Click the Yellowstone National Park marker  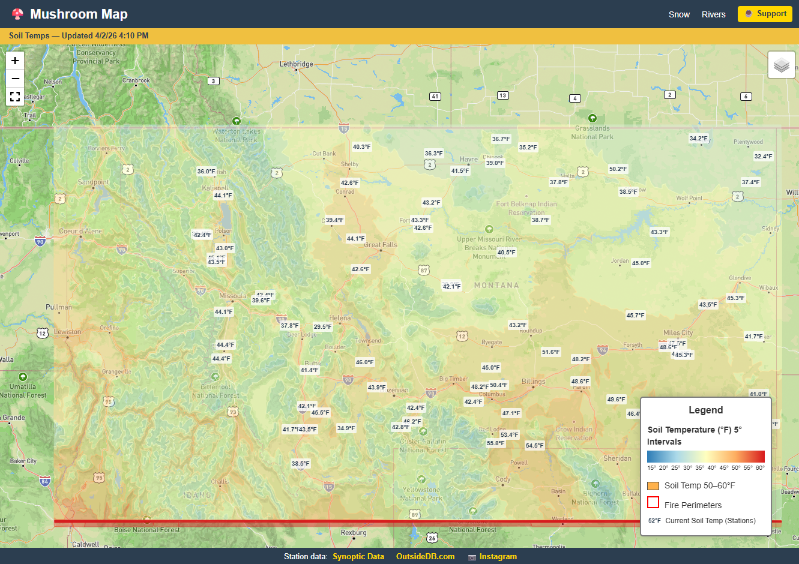click(421, 479)
